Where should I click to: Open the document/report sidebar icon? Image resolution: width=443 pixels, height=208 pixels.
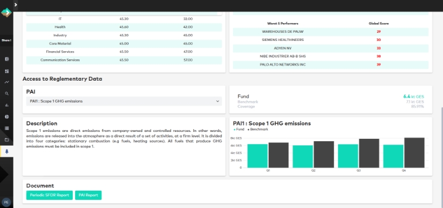pos(7,59)
